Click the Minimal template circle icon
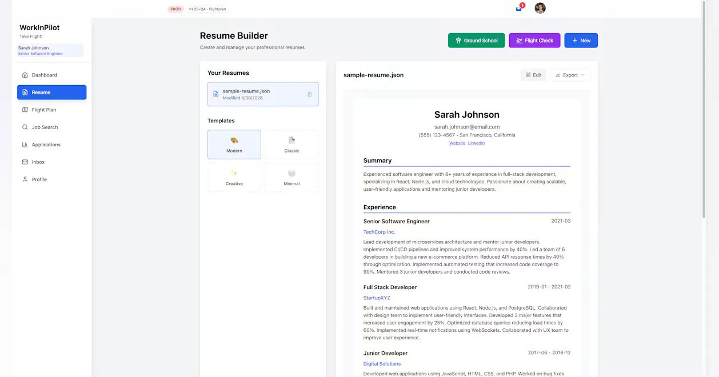This screenshot has width=719, height=377. pos(291,173)
